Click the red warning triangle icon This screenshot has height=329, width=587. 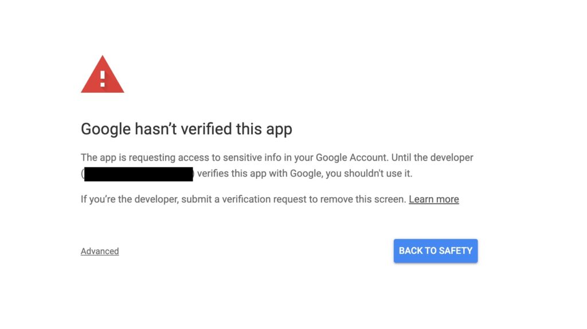pyautogui.click(x=102, y=75)
